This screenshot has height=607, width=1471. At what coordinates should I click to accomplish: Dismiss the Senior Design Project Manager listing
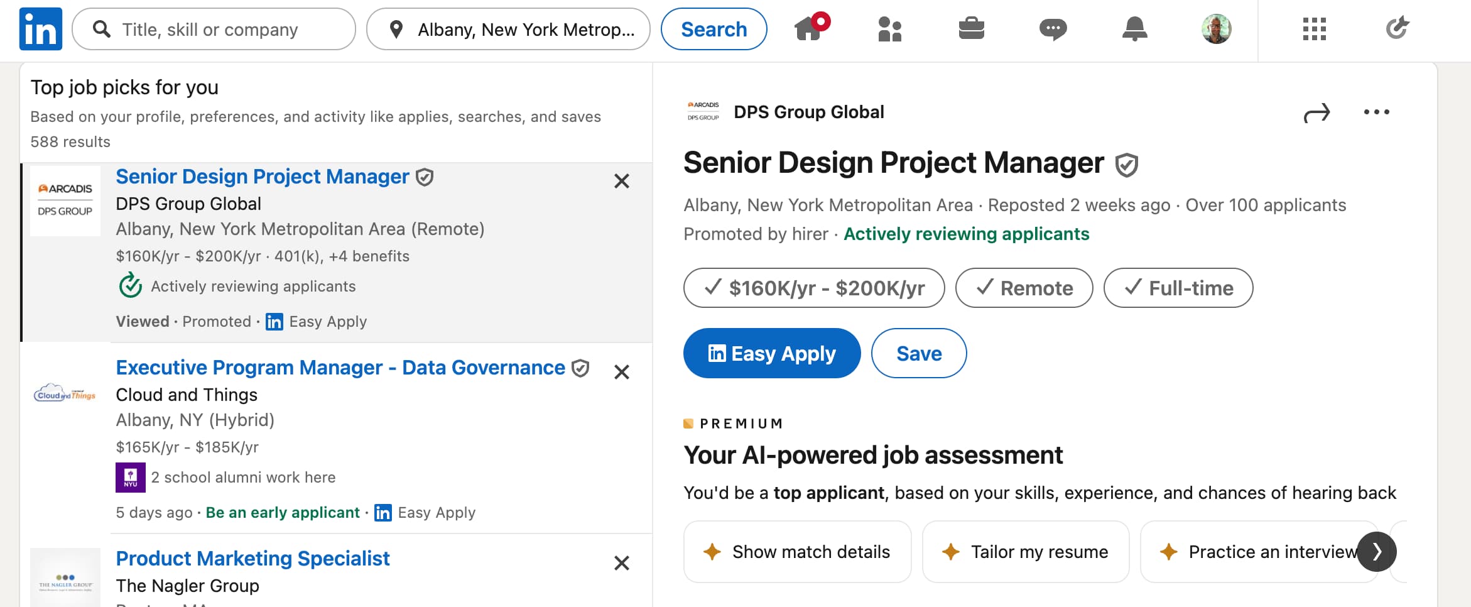(621, 181)
